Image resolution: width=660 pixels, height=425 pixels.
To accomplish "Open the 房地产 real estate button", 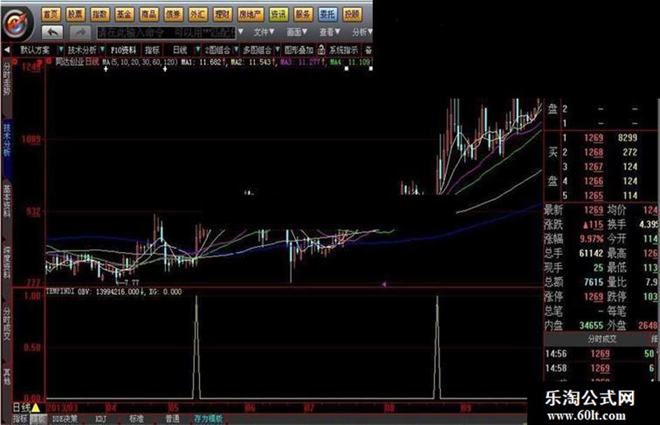I will pos(251,15).
